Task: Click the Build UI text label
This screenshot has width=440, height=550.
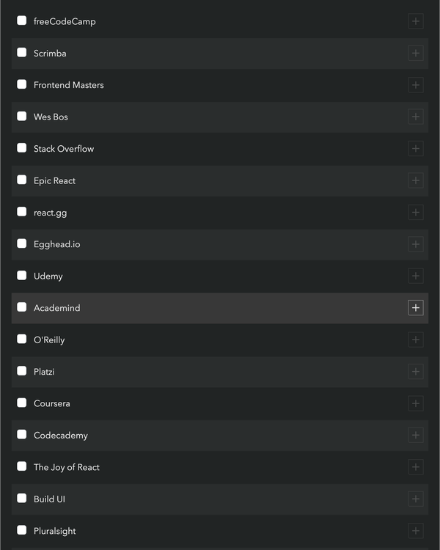Action: point(49,499)
